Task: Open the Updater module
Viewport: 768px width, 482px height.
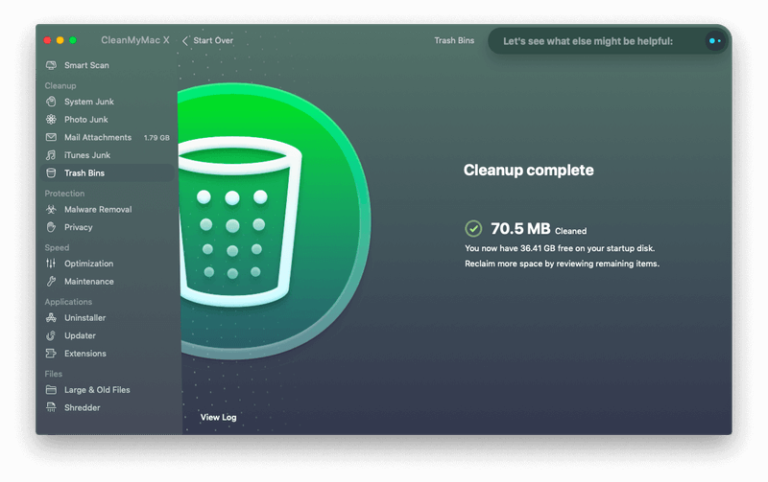Action: pyautogui.click(x=80, y=335)
